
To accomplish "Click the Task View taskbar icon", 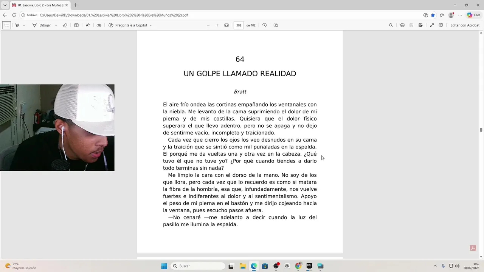I will click(231, 266).
